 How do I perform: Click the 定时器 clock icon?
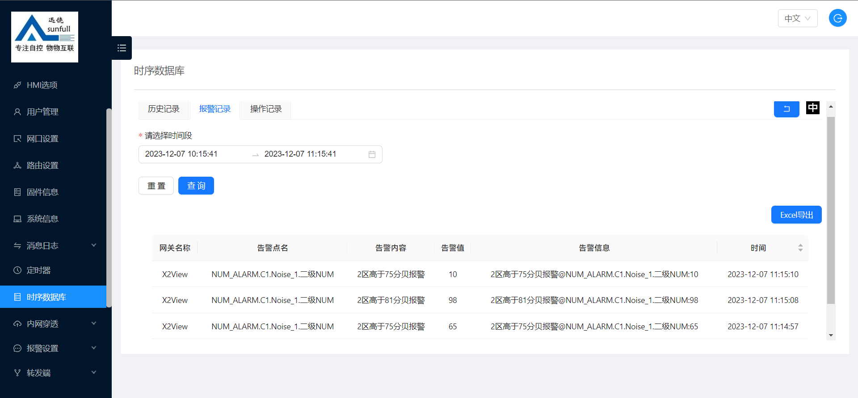pyautogui.click(x=17, y=270)
